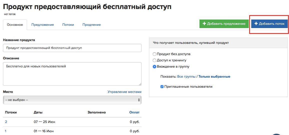This screenshot has height=135, width=289.
Task: Click Только выбранные filter link
Action: pos(214,76)
